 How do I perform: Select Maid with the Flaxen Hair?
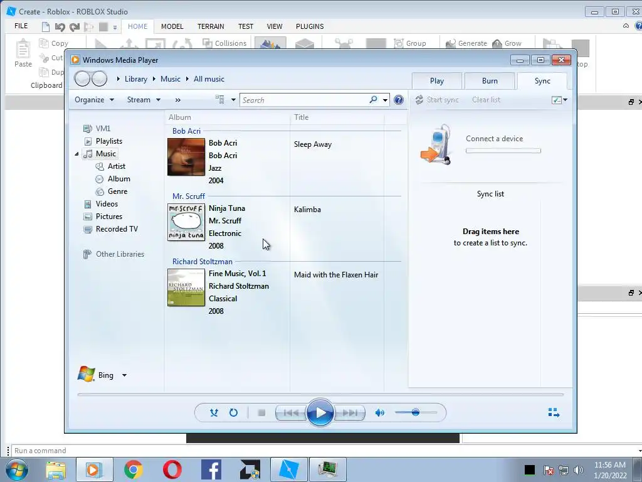tap(336, 275)
